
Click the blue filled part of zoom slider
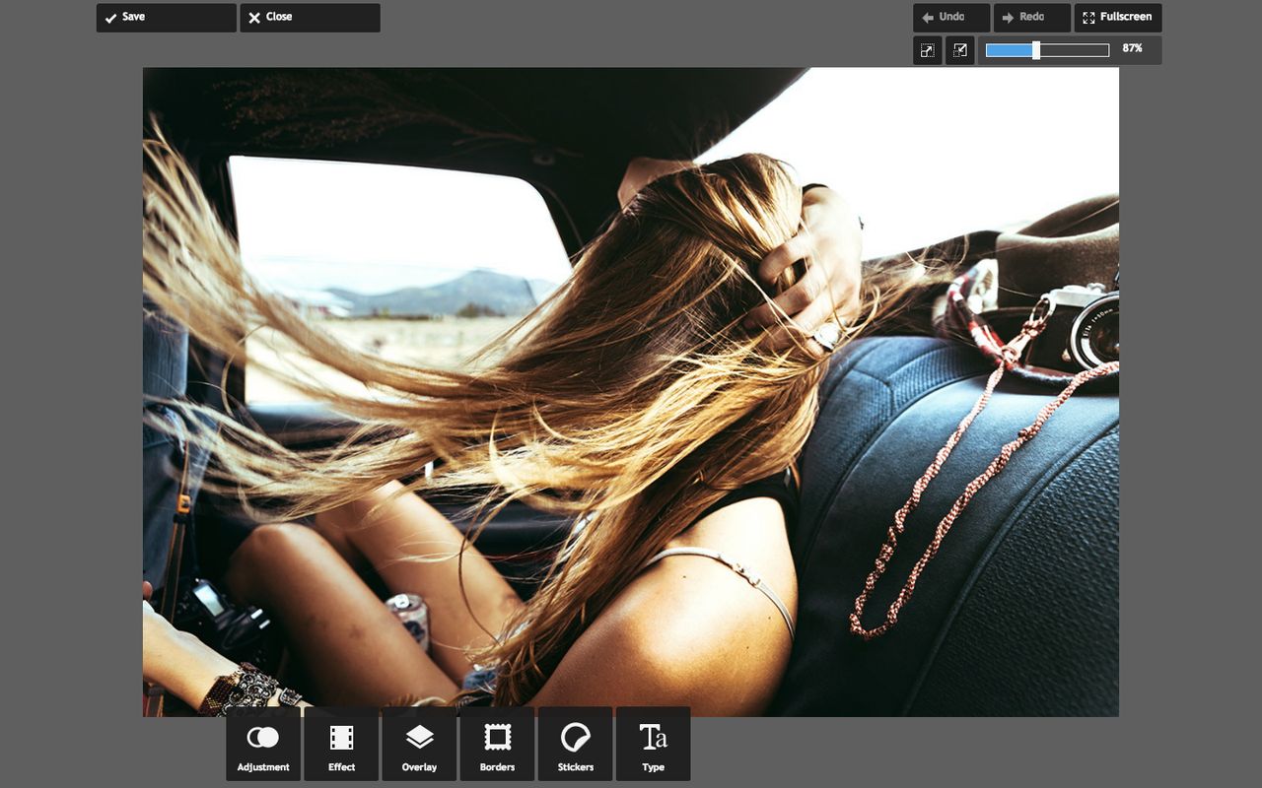[1009, 50]
